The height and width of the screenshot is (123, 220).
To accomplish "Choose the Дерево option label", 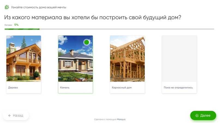I will [x=13, y=88].
